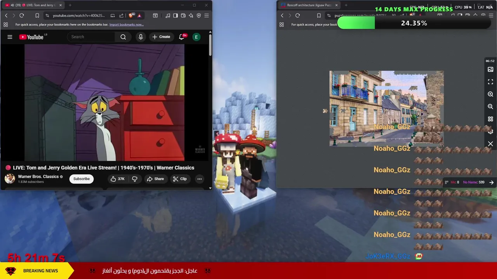Focus the YouTube Search field
This screenshot has width=497, height=279.
coord(91,37)
